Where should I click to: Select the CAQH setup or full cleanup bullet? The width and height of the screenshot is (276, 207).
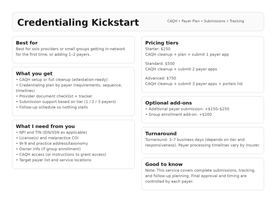click(62, 79)
